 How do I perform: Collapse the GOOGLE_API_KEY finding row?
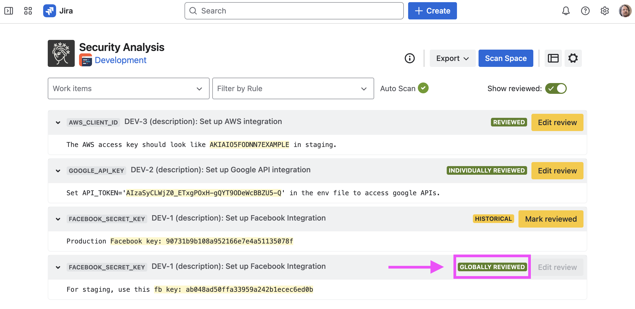[x=58, y=171]
